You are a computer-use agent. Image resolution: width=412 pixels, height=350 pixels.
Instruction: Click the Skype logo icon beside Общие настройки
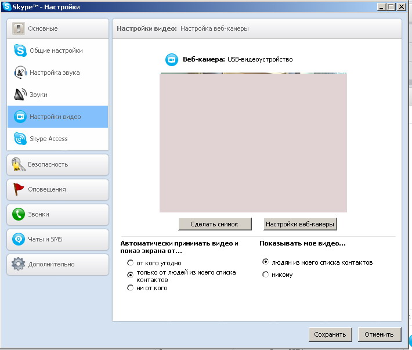pyautogui.click(x=20, y=50)
